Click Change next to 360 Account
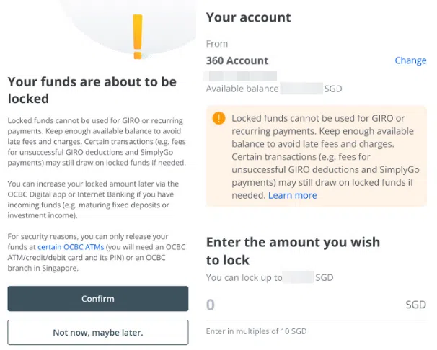Viewport: 437px width, 350px height. pyautogui.click(x=410, y=60)
